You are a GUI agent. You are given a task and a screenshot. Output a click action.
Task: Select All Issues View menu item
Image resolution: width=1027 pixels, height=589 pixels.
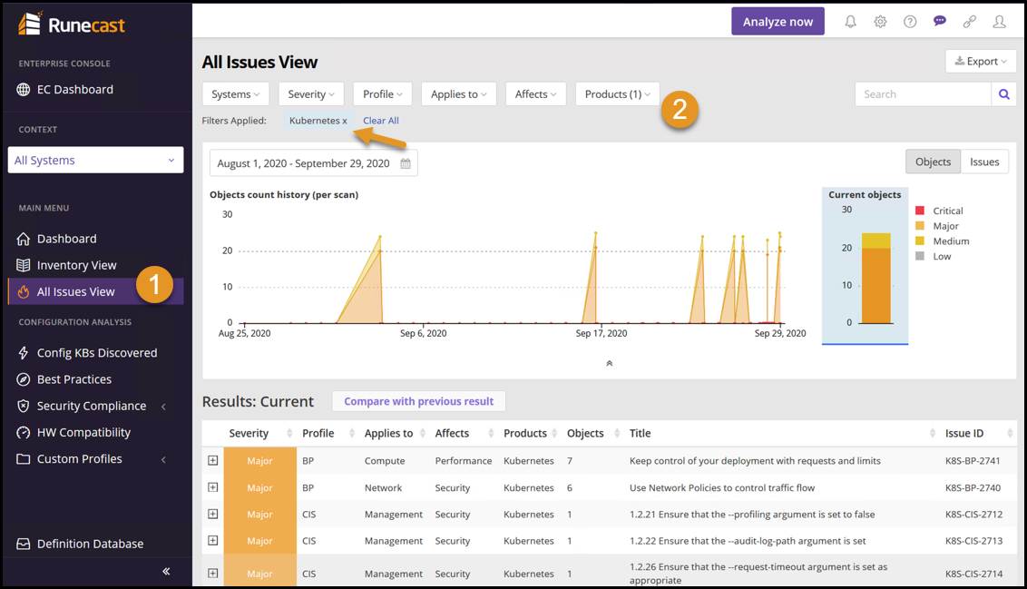click(x=95, y=291)
